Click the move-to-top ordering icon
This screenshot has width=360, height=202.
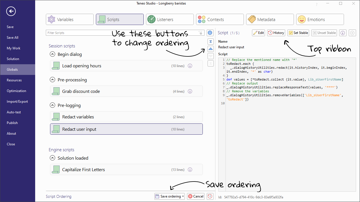[x=210, y=41]
